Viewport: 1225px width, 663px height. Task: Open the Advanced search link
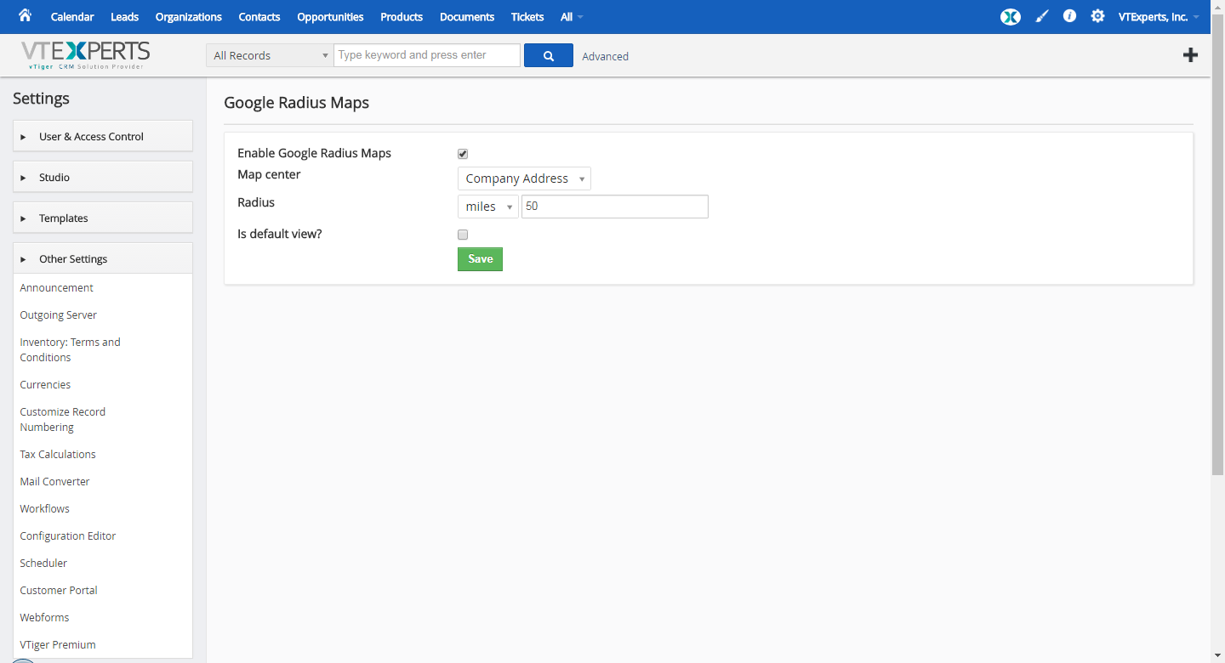pos(606,56)
